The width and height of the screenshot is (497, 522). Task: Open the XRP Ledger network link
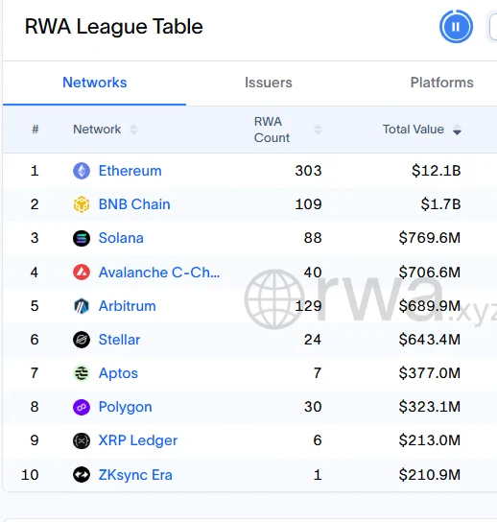[x=138, y=440]
